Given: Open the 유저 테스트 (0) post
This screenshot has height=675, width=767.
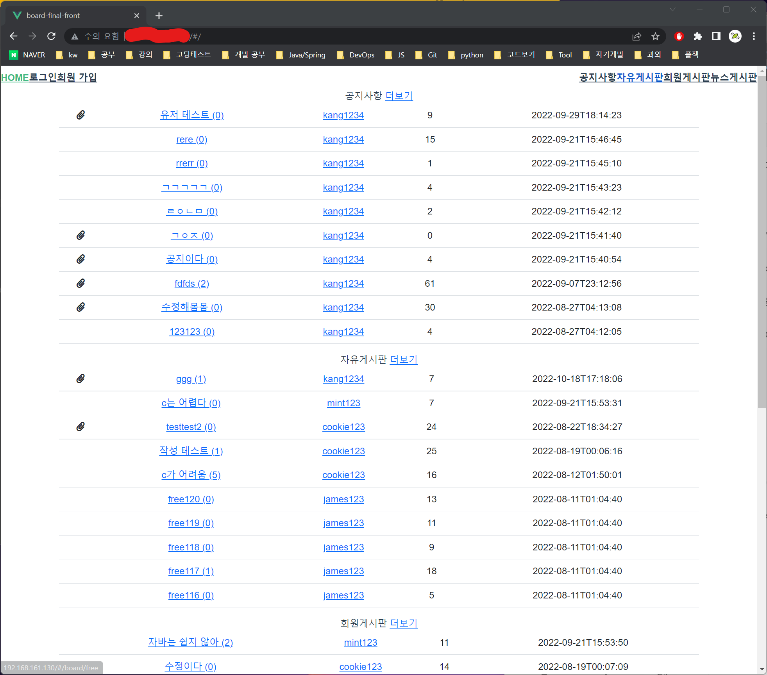Looking at the screenshot, I should (x=191, y=115).
